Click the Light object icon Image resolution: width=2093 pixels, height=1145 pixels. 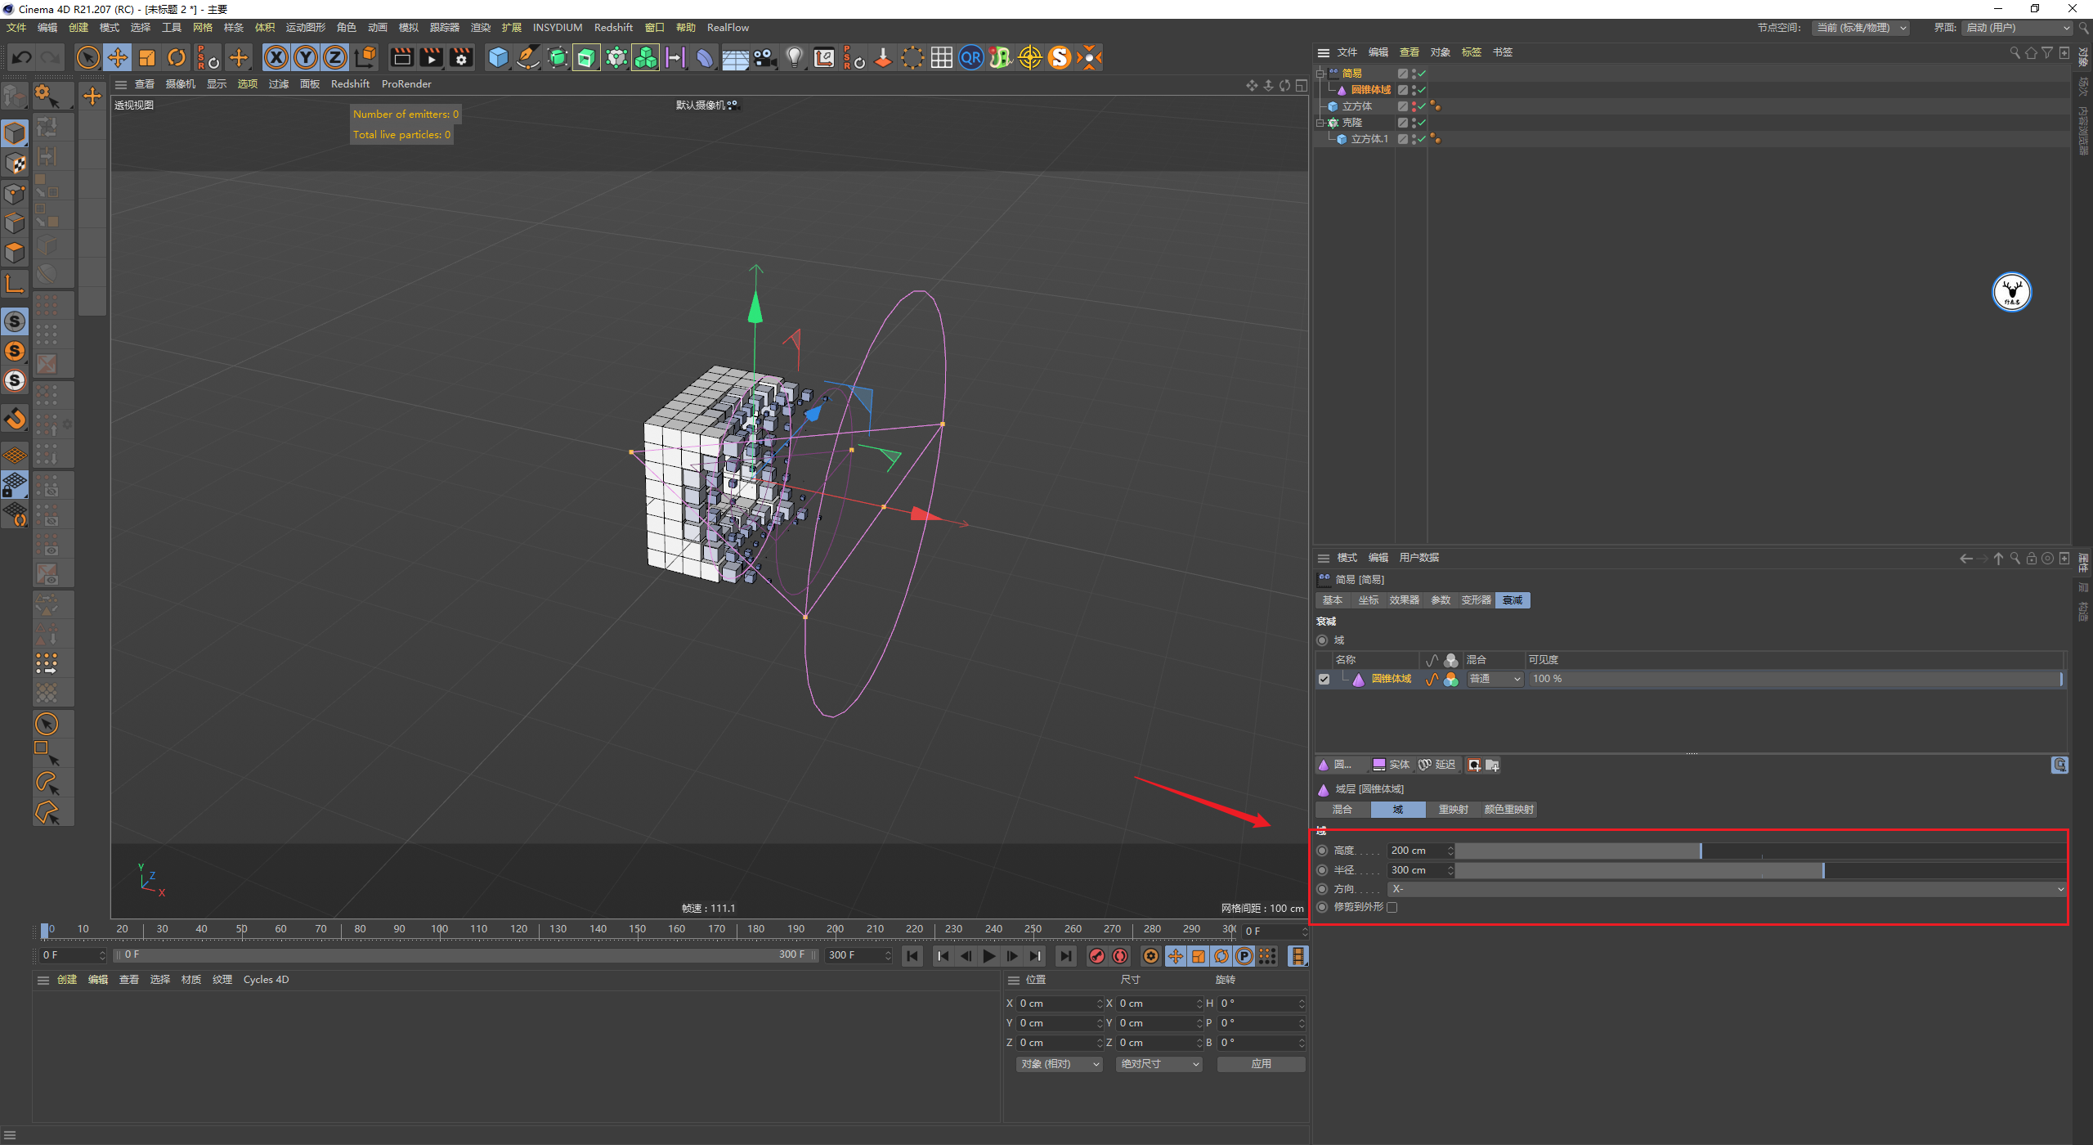coord(794,57)
